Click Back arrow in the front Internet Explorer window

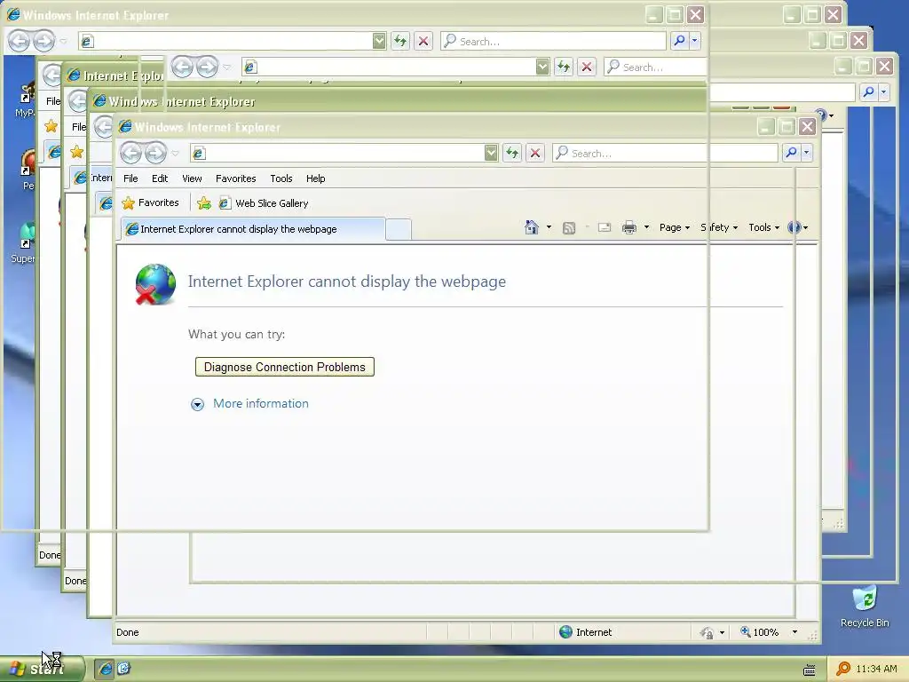coord(131,153)
